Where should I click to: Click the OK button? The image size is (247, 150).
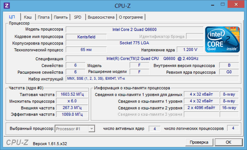pyautogui.click(x=228, y=142)
